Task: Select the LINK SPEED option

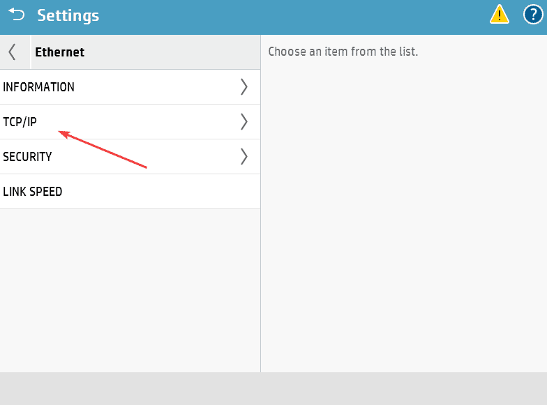Action: point(33,192)
